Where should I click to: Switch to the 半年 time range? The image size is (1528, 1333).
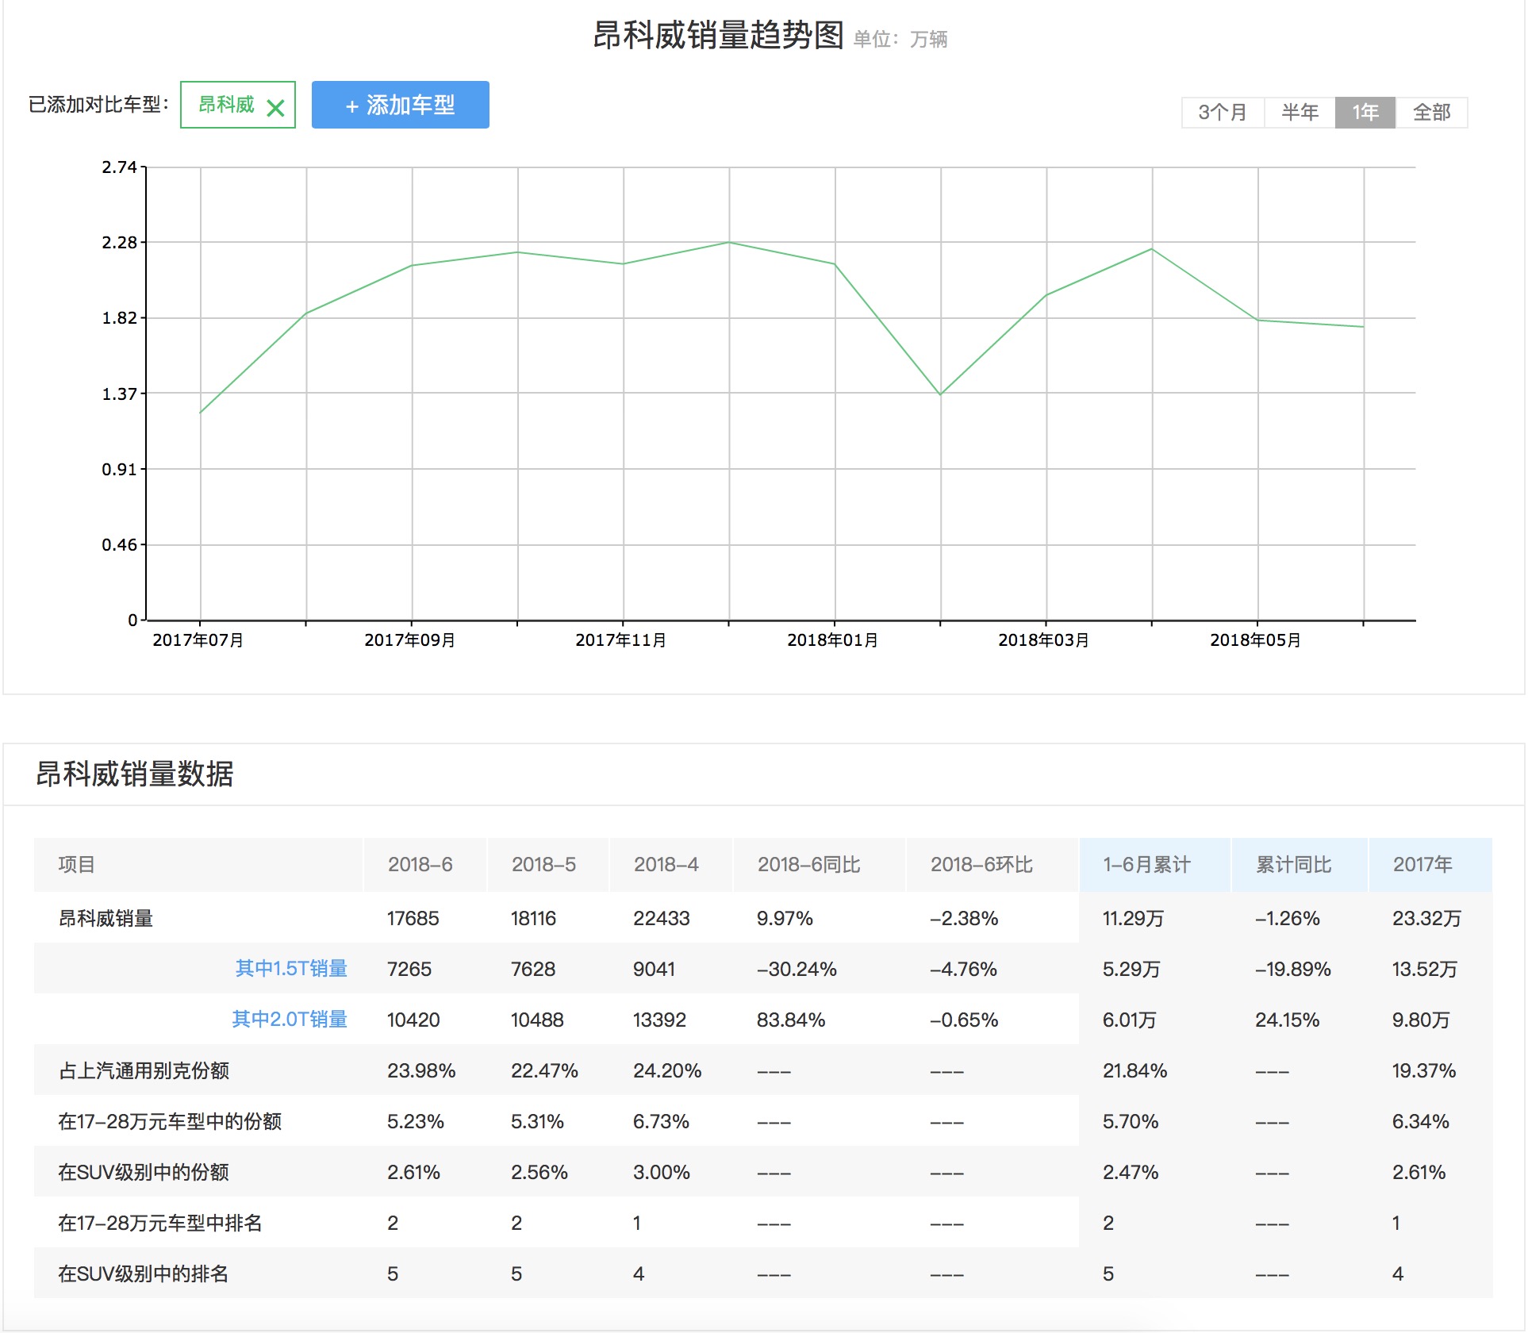[x=1299, y=112]
